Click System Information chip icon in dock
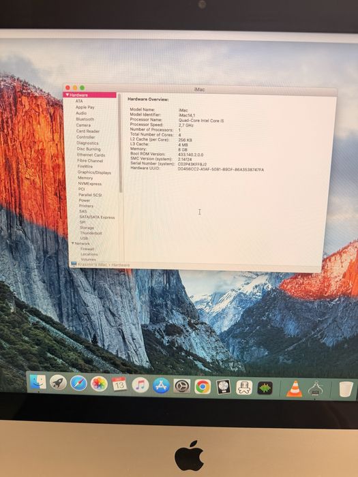The width and height of the screenshot is (358, 477). point(315,389)
